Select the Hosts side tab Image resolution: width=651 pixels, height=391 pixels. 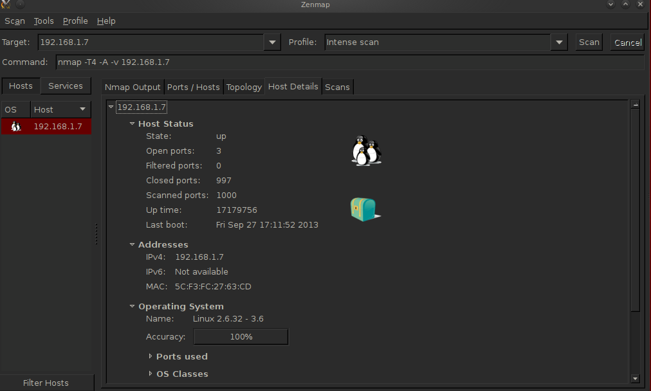[21, 86]
